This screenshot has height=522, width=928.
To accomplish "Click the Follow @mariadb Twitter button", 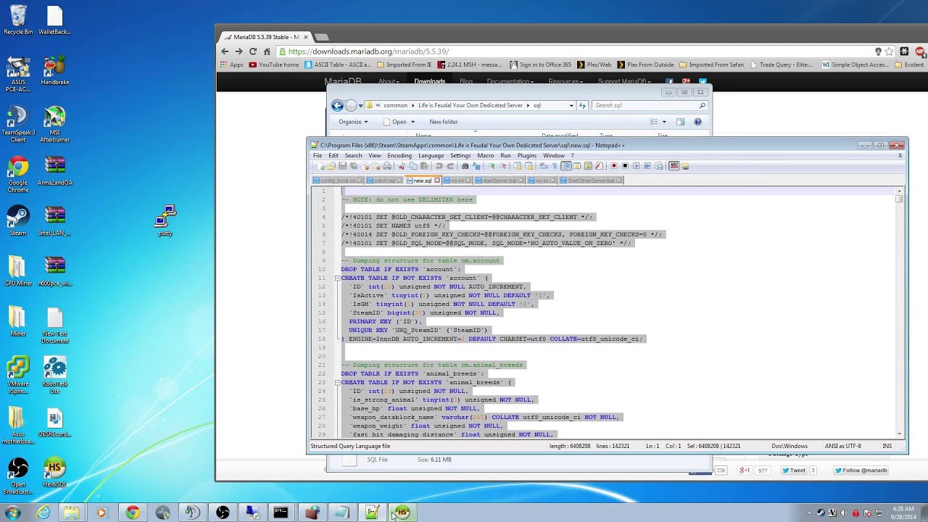I will [861, 470].
